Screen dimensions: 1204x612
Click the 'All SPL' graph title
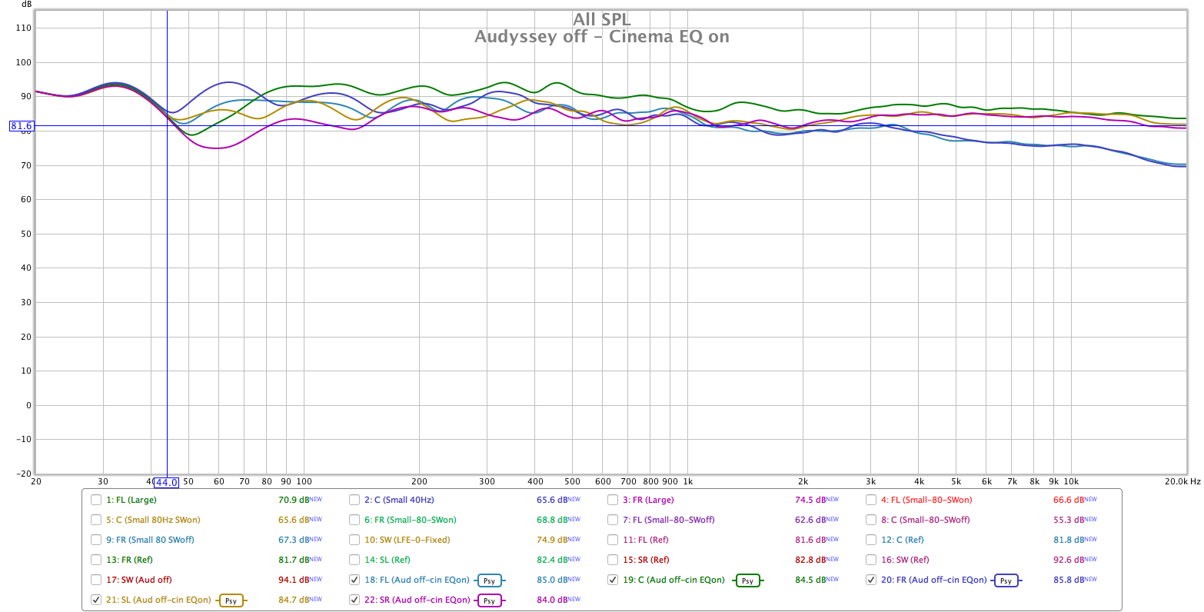click(x=601, y=20)
